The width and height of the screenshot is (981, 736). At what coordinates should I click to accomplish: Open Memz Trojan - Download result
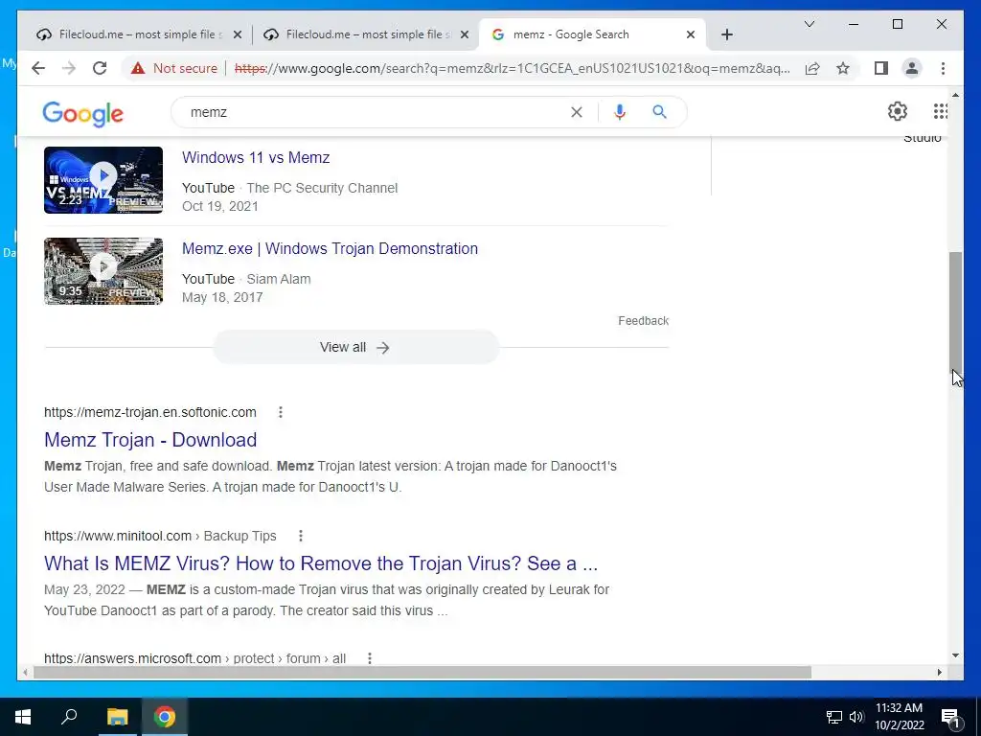(x=150, y=440)
